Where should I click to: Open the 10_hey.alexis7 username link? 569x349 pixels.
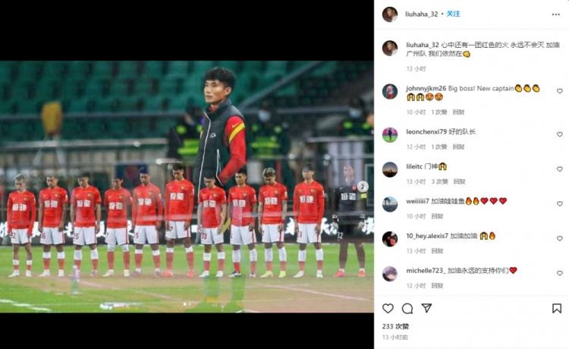coord(427,236)
